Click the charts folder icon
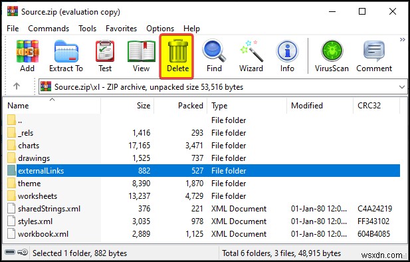This screenshot has width=410, height=262. (x=11, y=145)
